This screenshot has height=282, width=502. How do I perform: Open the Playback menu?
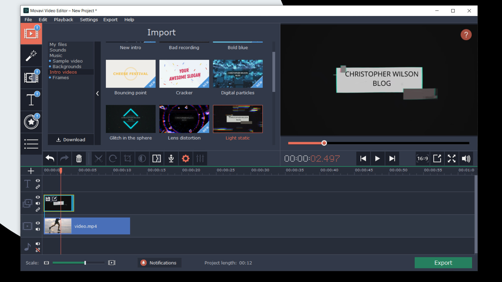pyautogui.click(x=63, y=20)
